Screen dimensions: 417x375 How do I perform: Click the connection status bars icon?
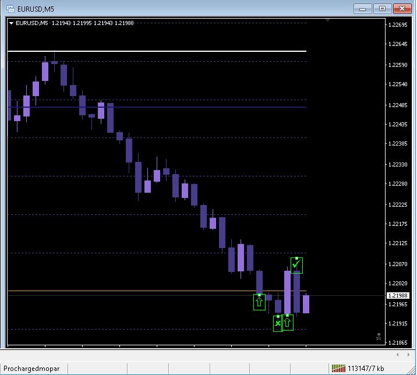(x=338, y=369)
